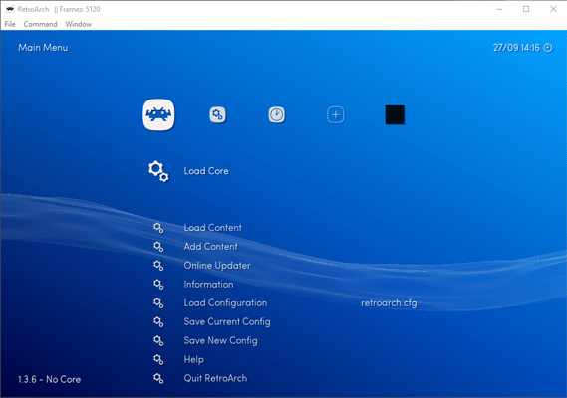Viewport: 567px width, 398px height.
Task: Click the gear icon next to Help
Action: point(158,360)
